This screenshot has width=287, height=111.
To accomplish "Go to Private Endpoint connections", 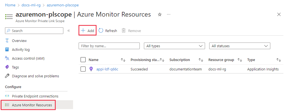I will pos(35,96).
